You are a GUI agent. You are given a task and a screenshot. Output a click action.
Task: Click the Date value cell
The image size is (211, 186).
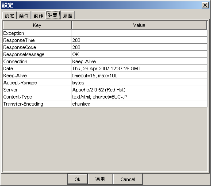(x=139, y=68)
